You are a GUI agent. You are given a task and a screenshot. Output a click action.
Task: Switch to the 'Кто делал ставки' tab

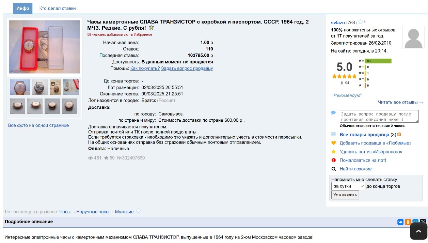(x=58, y=8)
